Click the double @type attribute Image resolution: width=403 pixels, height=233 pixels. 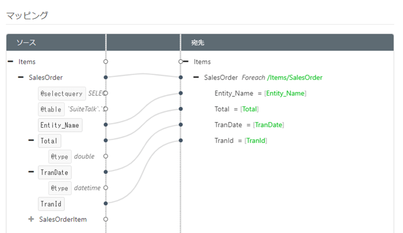(60, 157)
